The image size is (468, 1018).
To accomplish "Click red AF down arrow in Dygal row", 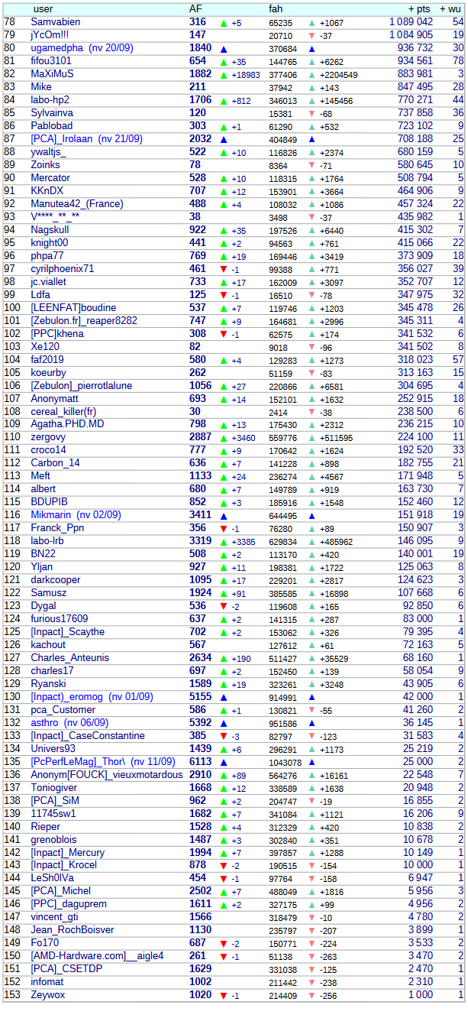I will pos(224,607).
